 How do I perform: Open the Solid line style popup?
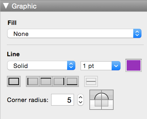[x=41, y=65]
